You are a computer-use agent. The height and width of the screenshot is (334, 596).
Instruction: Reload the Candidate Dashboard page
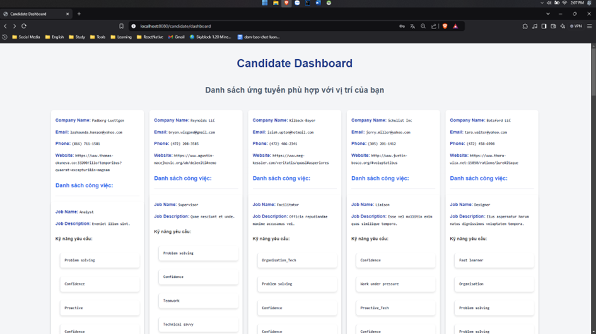pos(24,26)
